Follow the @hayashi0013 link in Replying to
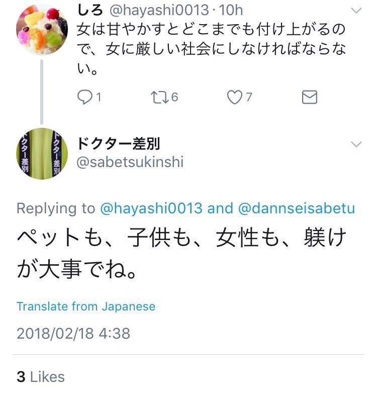This screenshot has width=377, height=393. [151, 208]
